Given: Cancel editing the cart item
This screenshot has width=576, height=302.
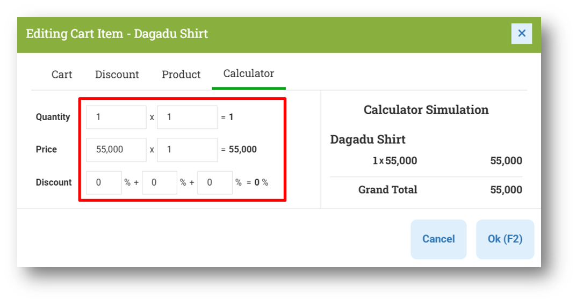Looking at the screenshot, I should tap(438, 239).
